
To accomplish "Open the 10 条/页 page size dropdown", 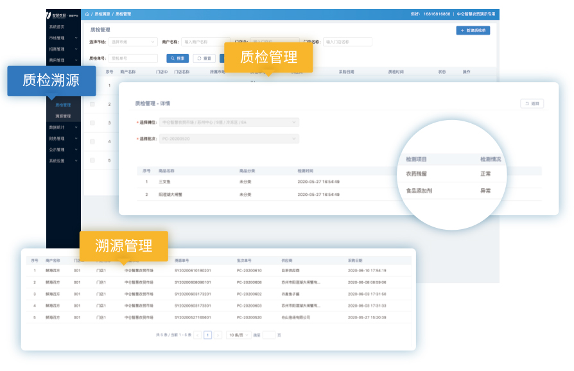I will pos(239,335).
